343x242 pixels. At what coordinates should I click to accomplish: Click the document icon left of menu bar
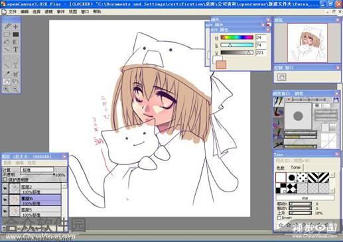[4, 12]
